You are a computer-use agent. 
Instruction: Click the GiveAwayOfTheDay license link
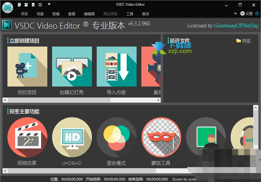(x=236, y=26)
